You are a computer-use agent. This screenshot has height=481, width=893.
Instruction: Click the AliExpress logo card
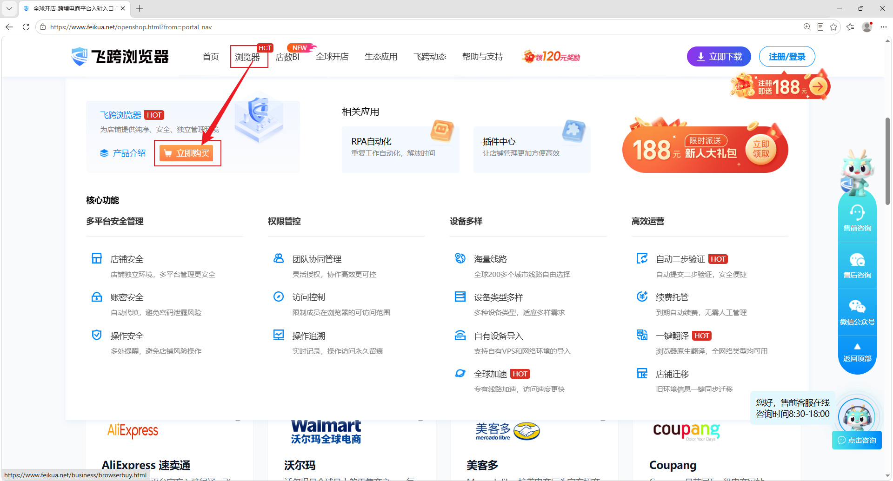click(133, 430)
